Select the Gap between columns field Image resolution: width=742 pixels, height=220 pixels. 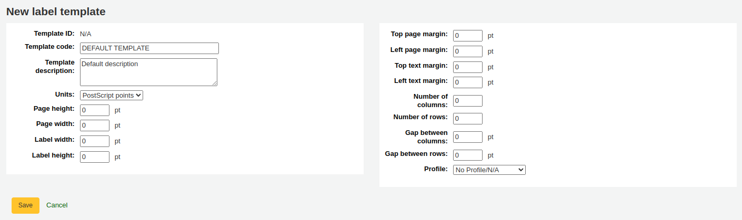tap(467, 137)
